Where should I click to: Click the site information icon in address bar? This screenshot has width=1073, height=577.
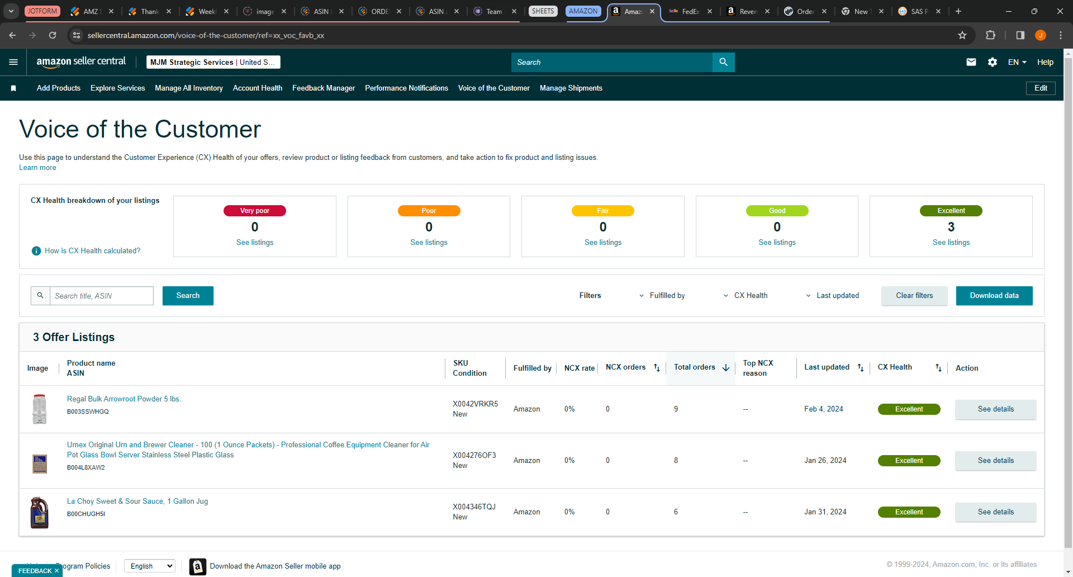77,35
